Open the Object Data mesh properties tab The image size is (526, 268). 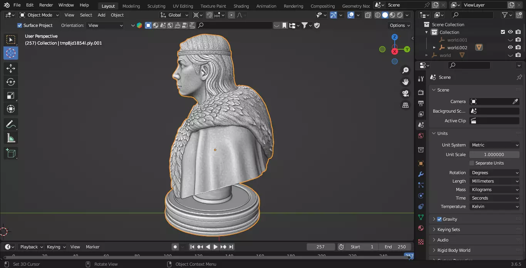pos(421,217)
